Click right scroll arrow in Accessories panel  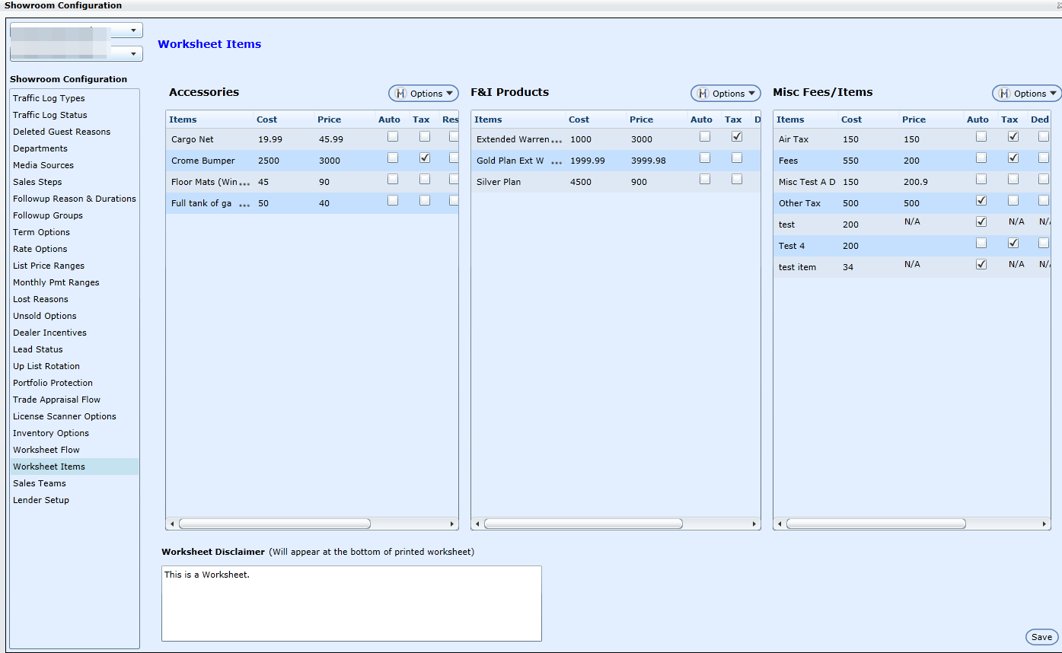pyautogui.click(x=452, y=524)
